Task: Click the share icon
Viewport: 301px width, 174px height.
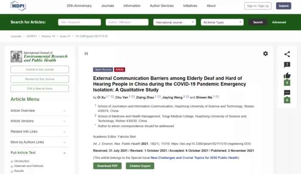Action: [287, 54]
